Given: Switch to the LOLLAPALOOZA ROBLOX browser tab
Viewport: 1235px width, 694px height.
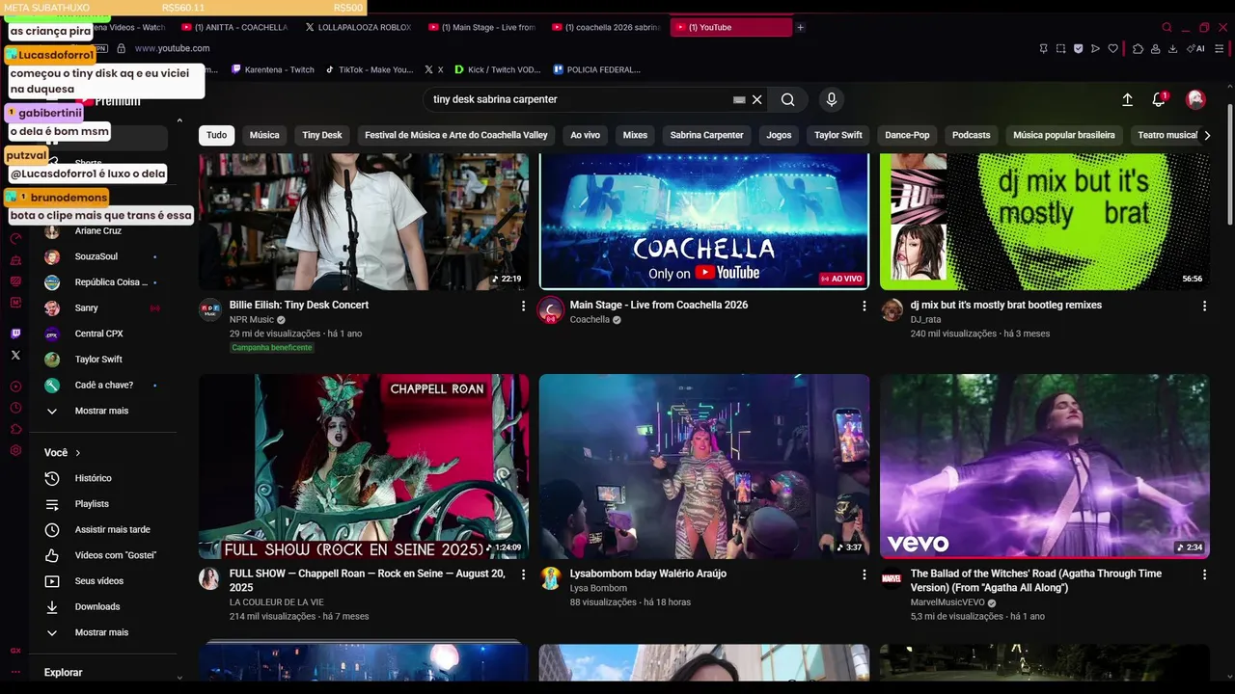Looking at the screenshot, I should pos(359,27).
